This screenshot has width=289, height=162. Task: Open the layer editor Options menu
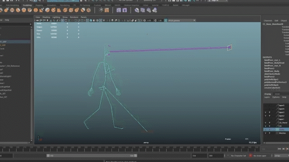276,97
